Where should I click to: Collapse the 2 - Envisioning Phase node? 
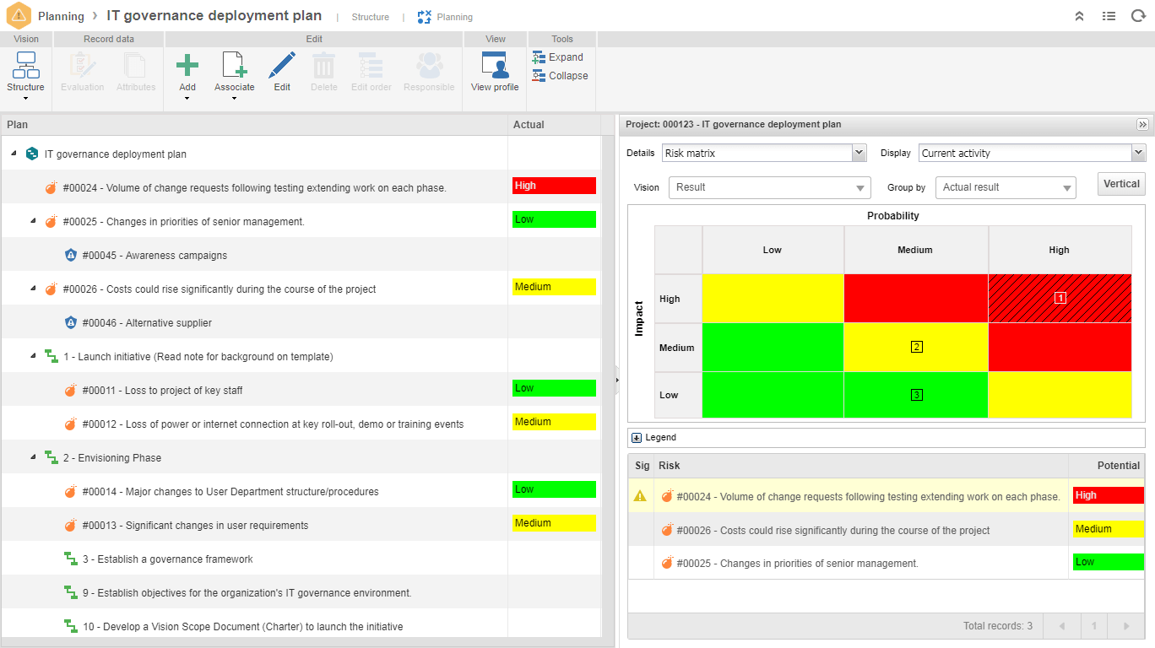(x=34, y=457)
